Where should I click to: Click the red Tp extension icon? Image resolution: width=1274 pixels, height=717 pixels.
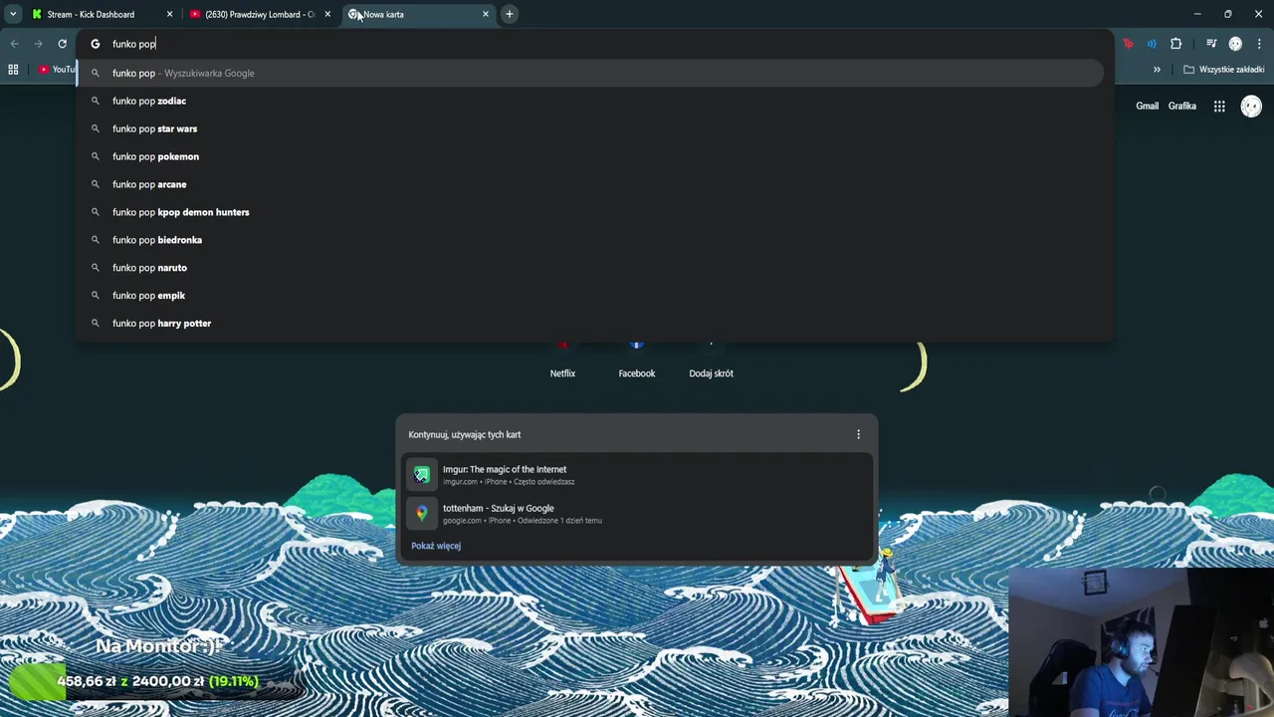1128,44
